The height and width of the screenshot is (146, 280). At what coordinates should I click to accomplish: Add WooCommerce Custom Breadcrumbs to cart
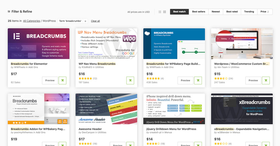click(266, 80)
